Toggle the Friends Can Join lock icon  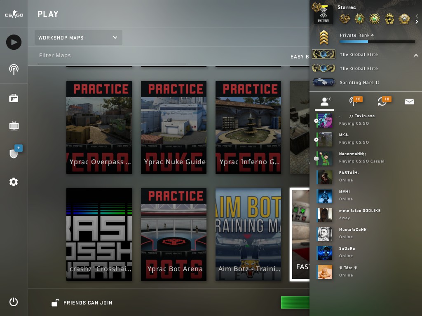coord(55,303)
